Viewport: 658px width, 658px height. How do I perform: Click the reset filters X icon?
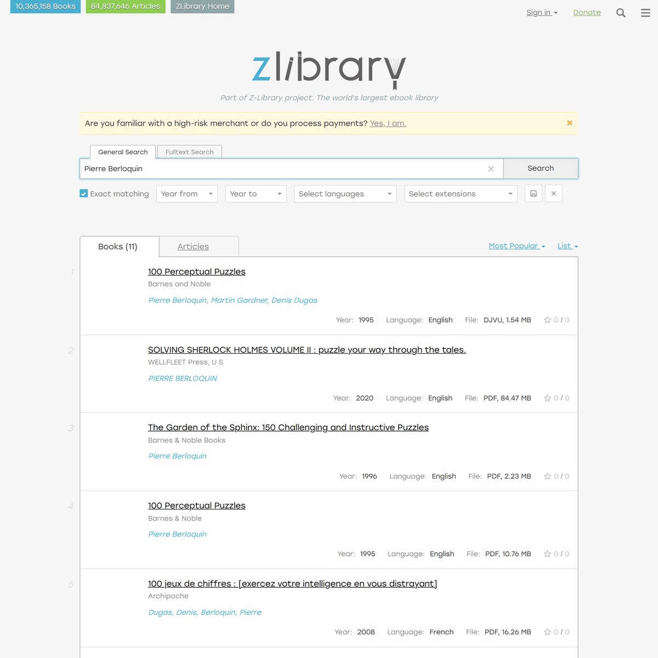(553, 194)
